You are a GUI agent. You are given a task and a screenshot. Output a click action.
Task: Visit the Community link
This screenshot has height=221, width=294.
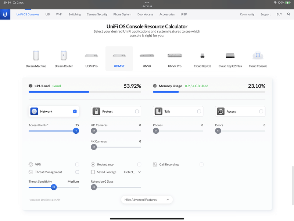tap(247, 14)
